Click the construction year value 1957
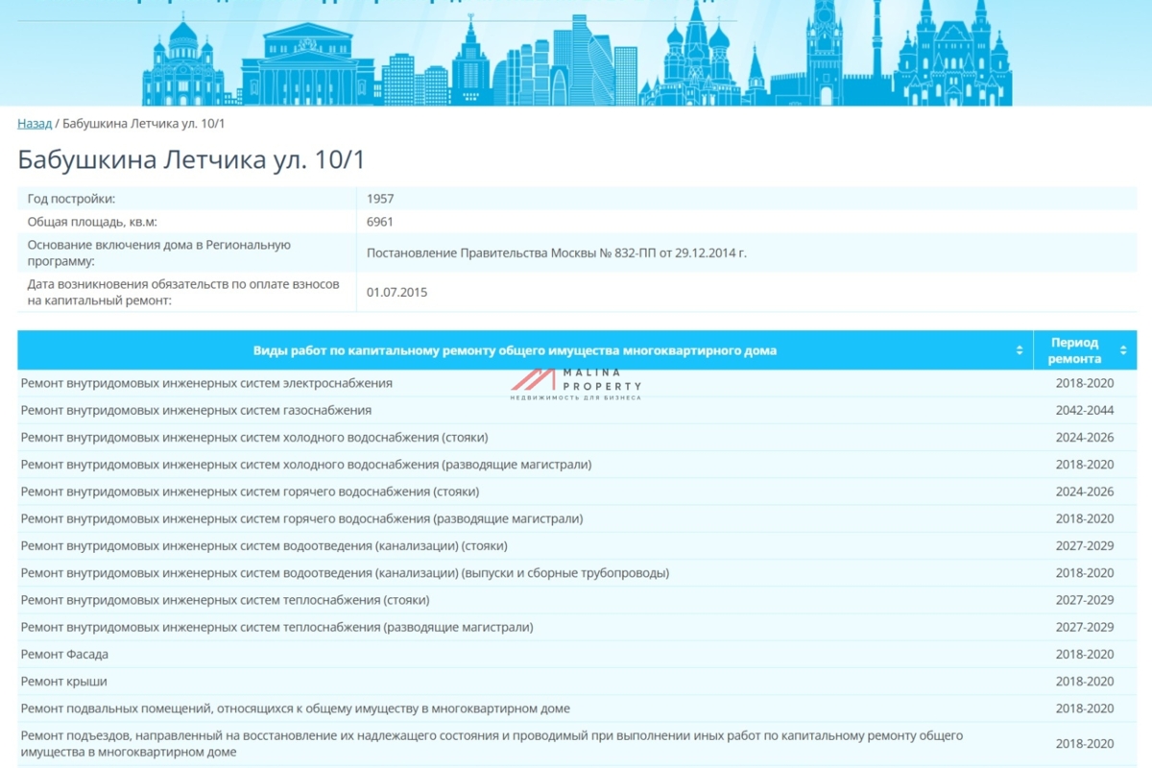 point(380,199)
